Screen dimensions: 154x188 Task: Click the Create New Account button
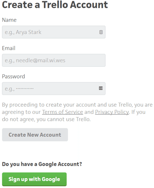coord(35,135)
